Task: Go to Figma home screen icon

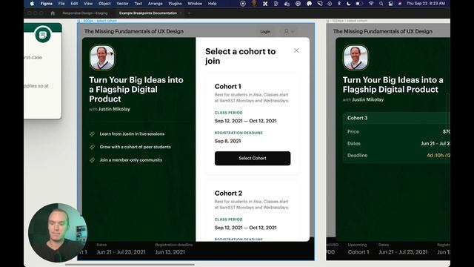Action: (x=53, y=13)
